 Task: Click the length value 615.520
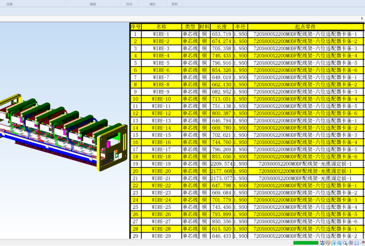click(222, 229)
